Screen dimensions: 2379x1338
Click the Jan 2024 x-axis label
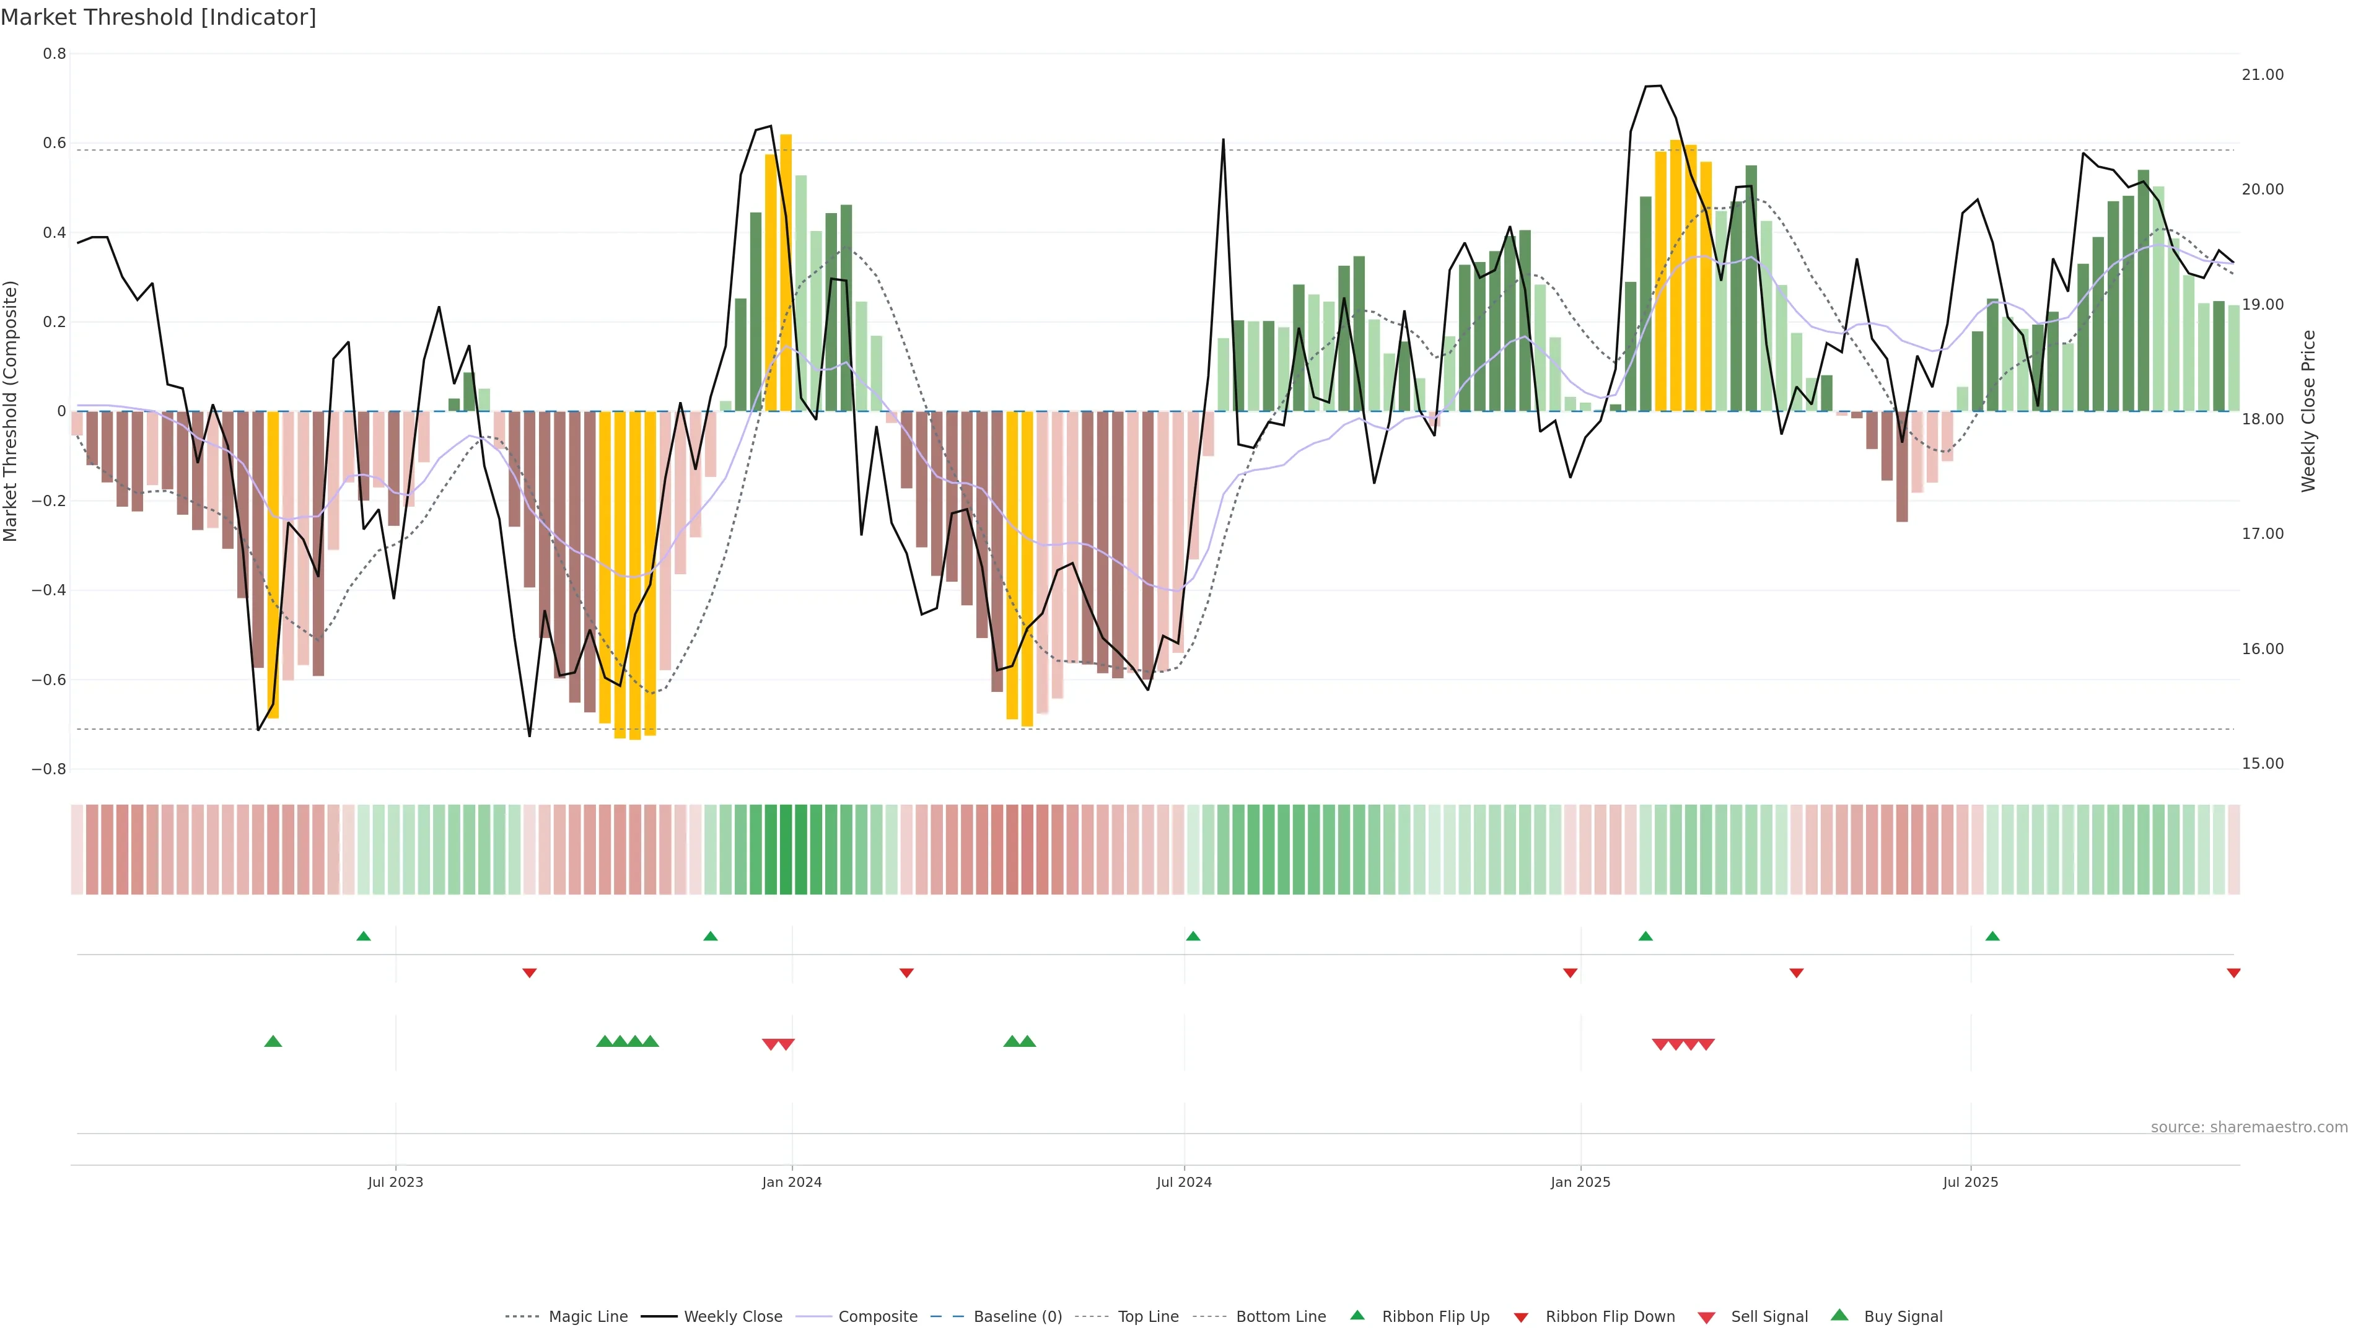tap(792, 1182)
